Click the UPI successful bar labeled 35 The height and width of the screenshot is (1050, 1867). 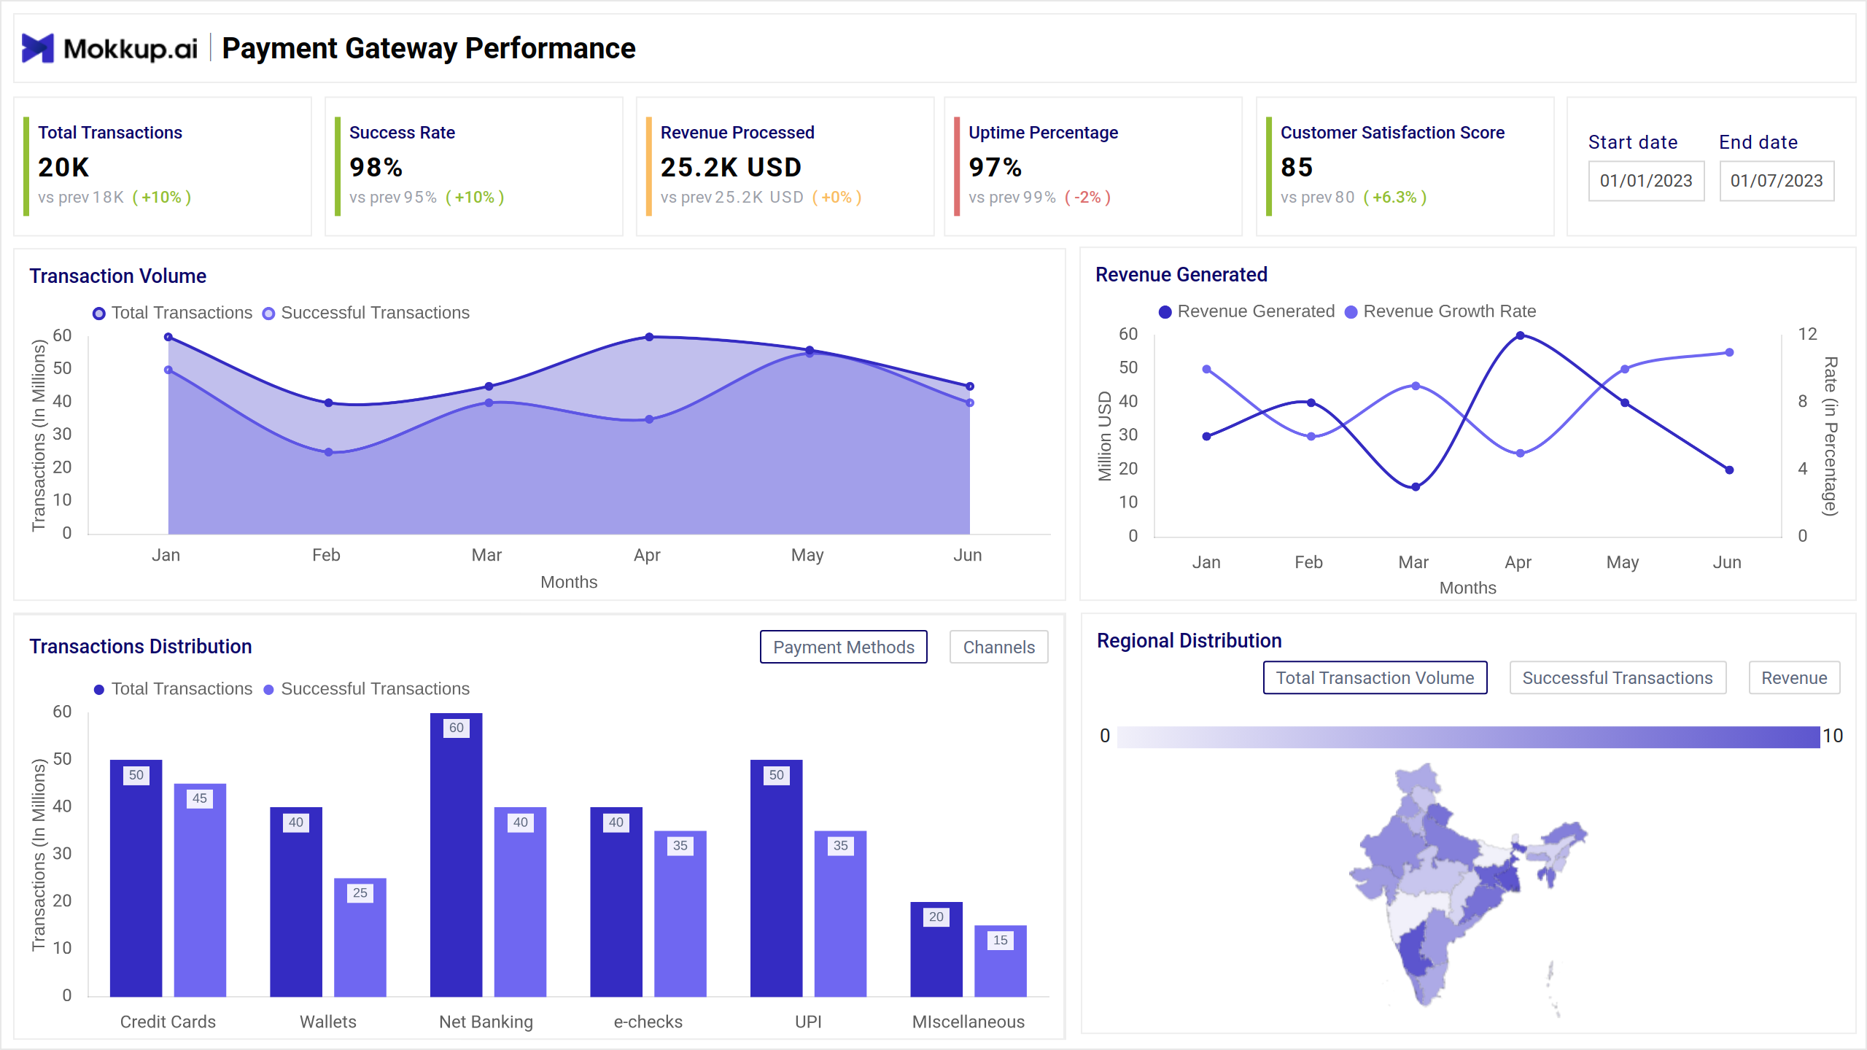click(x=841, y=914)
